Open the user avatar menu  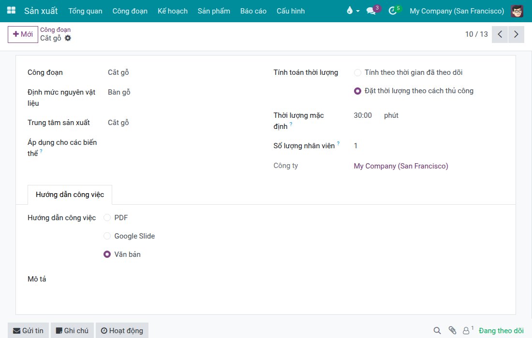(x=517, y=11)
